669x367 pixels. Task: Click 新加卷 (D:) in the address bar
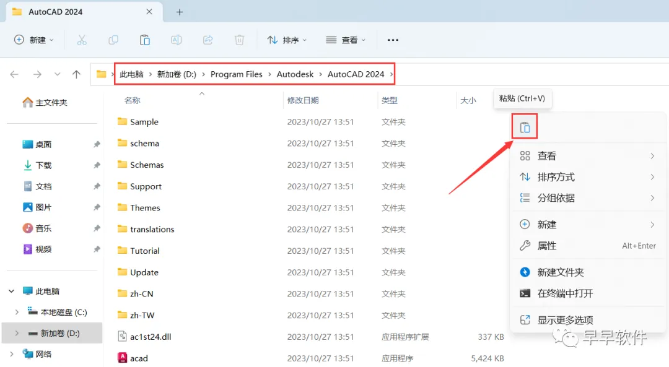point(177,74)
